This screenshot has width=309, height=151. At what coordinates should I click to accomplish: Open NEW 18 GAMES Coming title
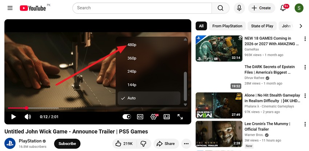[272, 41]
